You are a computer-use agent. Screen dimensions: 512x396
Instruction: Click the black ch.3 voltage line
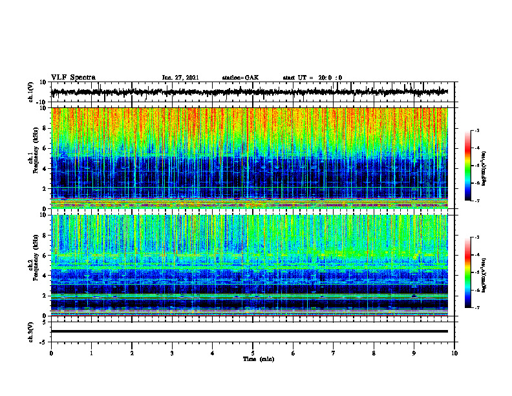[x=250, y=331]
